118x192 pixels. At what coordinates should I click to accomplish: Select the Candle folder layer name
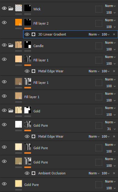(x=39, y=46)
